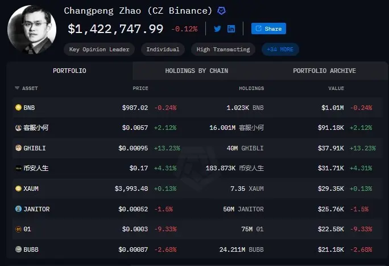Switch to the HOLDINGS BY CHAIN tab
389x266 pixels.
tap(196, 71)
